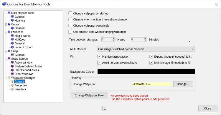This screenshot has width=221, height=115.
Task: Click icon beside General under Wallpaper Changer
Action: click(x=12, y=82)
